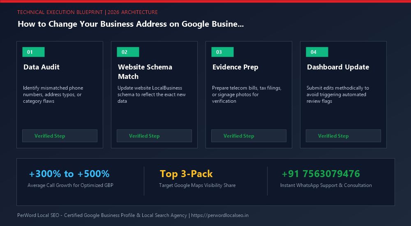Click 'Instant WhatsApp Support & Consultation' caption

(326, 185)
